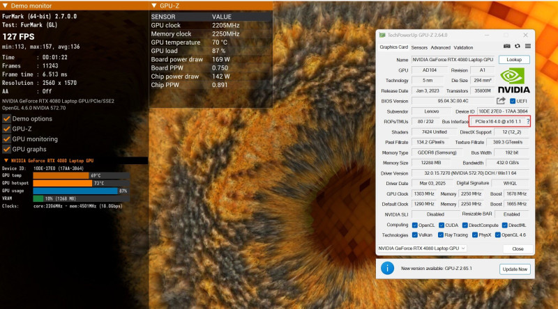Click the Resizable BAR field showing Enabled

tap(511, 214)
